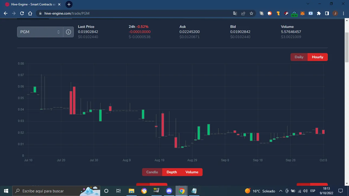Open the Skype browser extension

262,13
